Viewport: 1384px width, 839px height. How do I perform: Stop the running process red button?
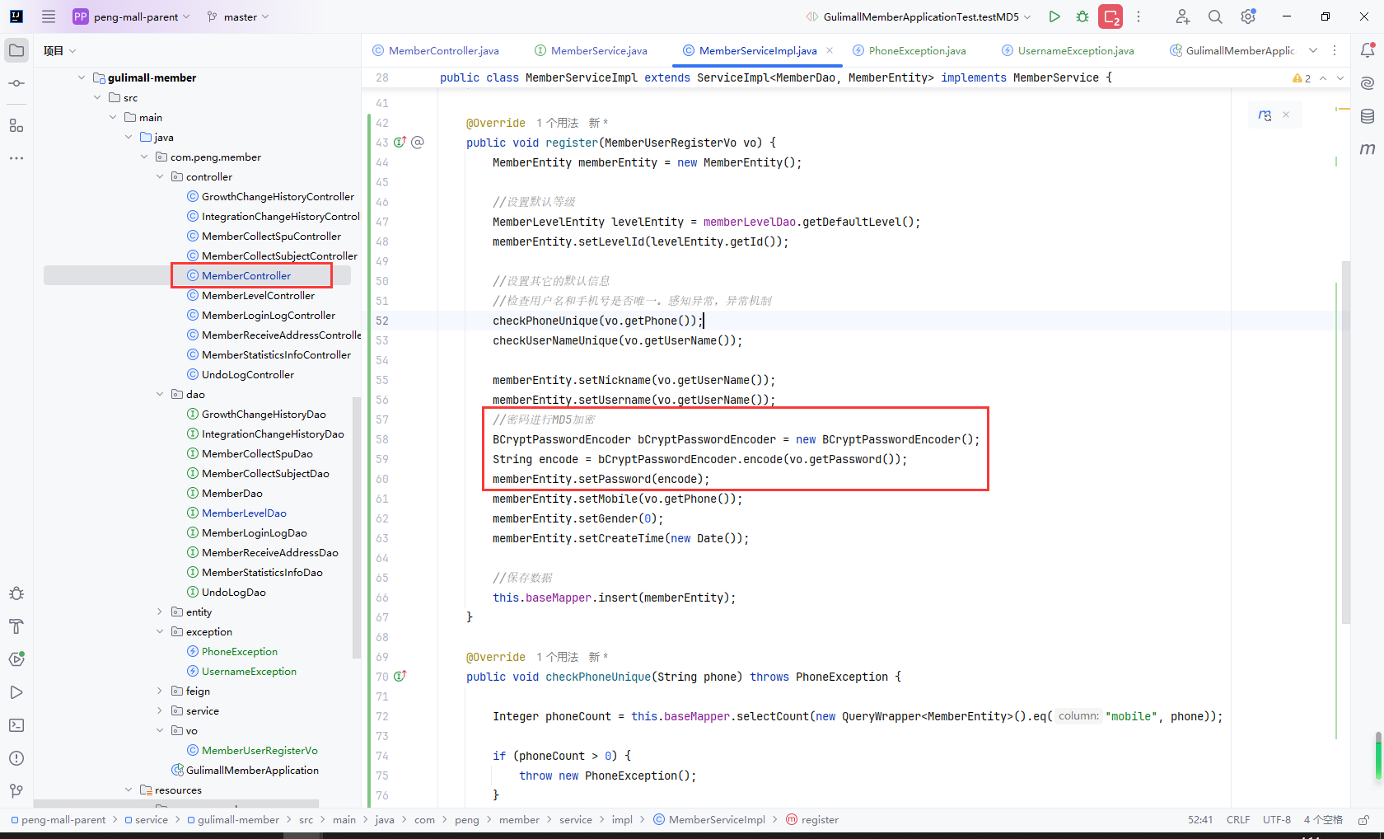[x=1110, y=16]
